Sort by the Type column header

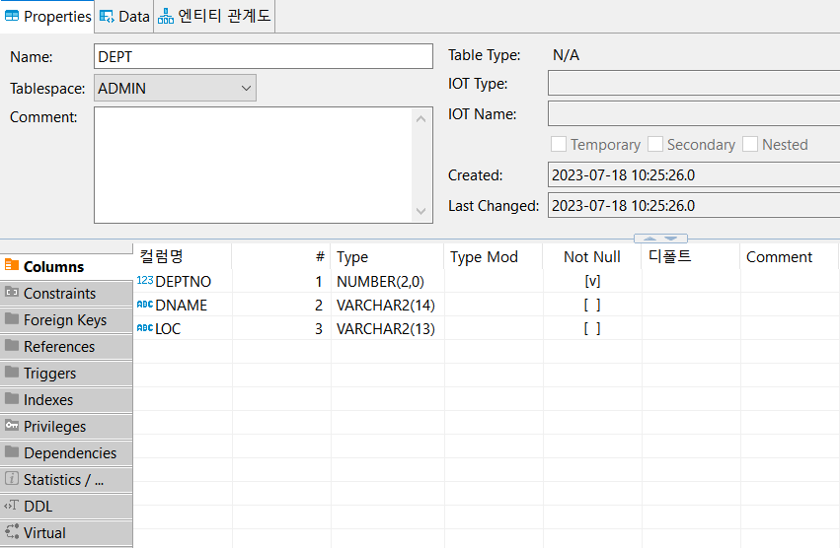click(x=387, y=257)
